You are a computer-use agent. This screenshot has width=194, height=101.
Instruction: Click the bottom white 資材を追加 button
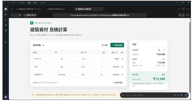pyautogui.click(x=118, y=82)
